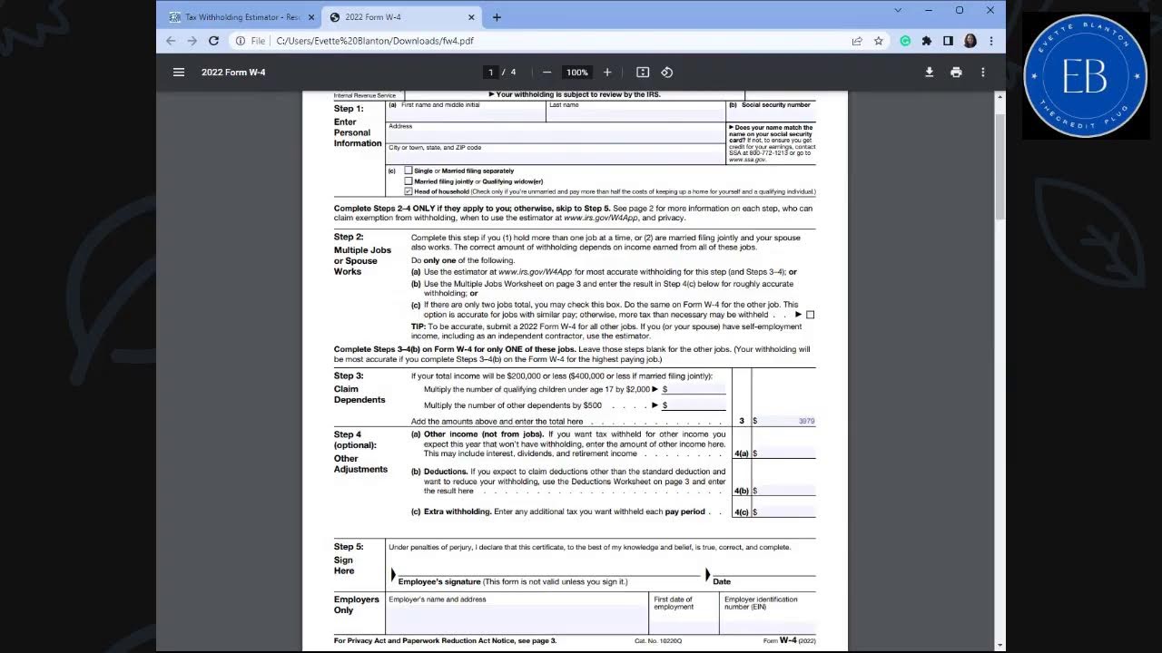Go back to the previous page
This screenshot has width=1162, height=653.
[x=171, y=41]
